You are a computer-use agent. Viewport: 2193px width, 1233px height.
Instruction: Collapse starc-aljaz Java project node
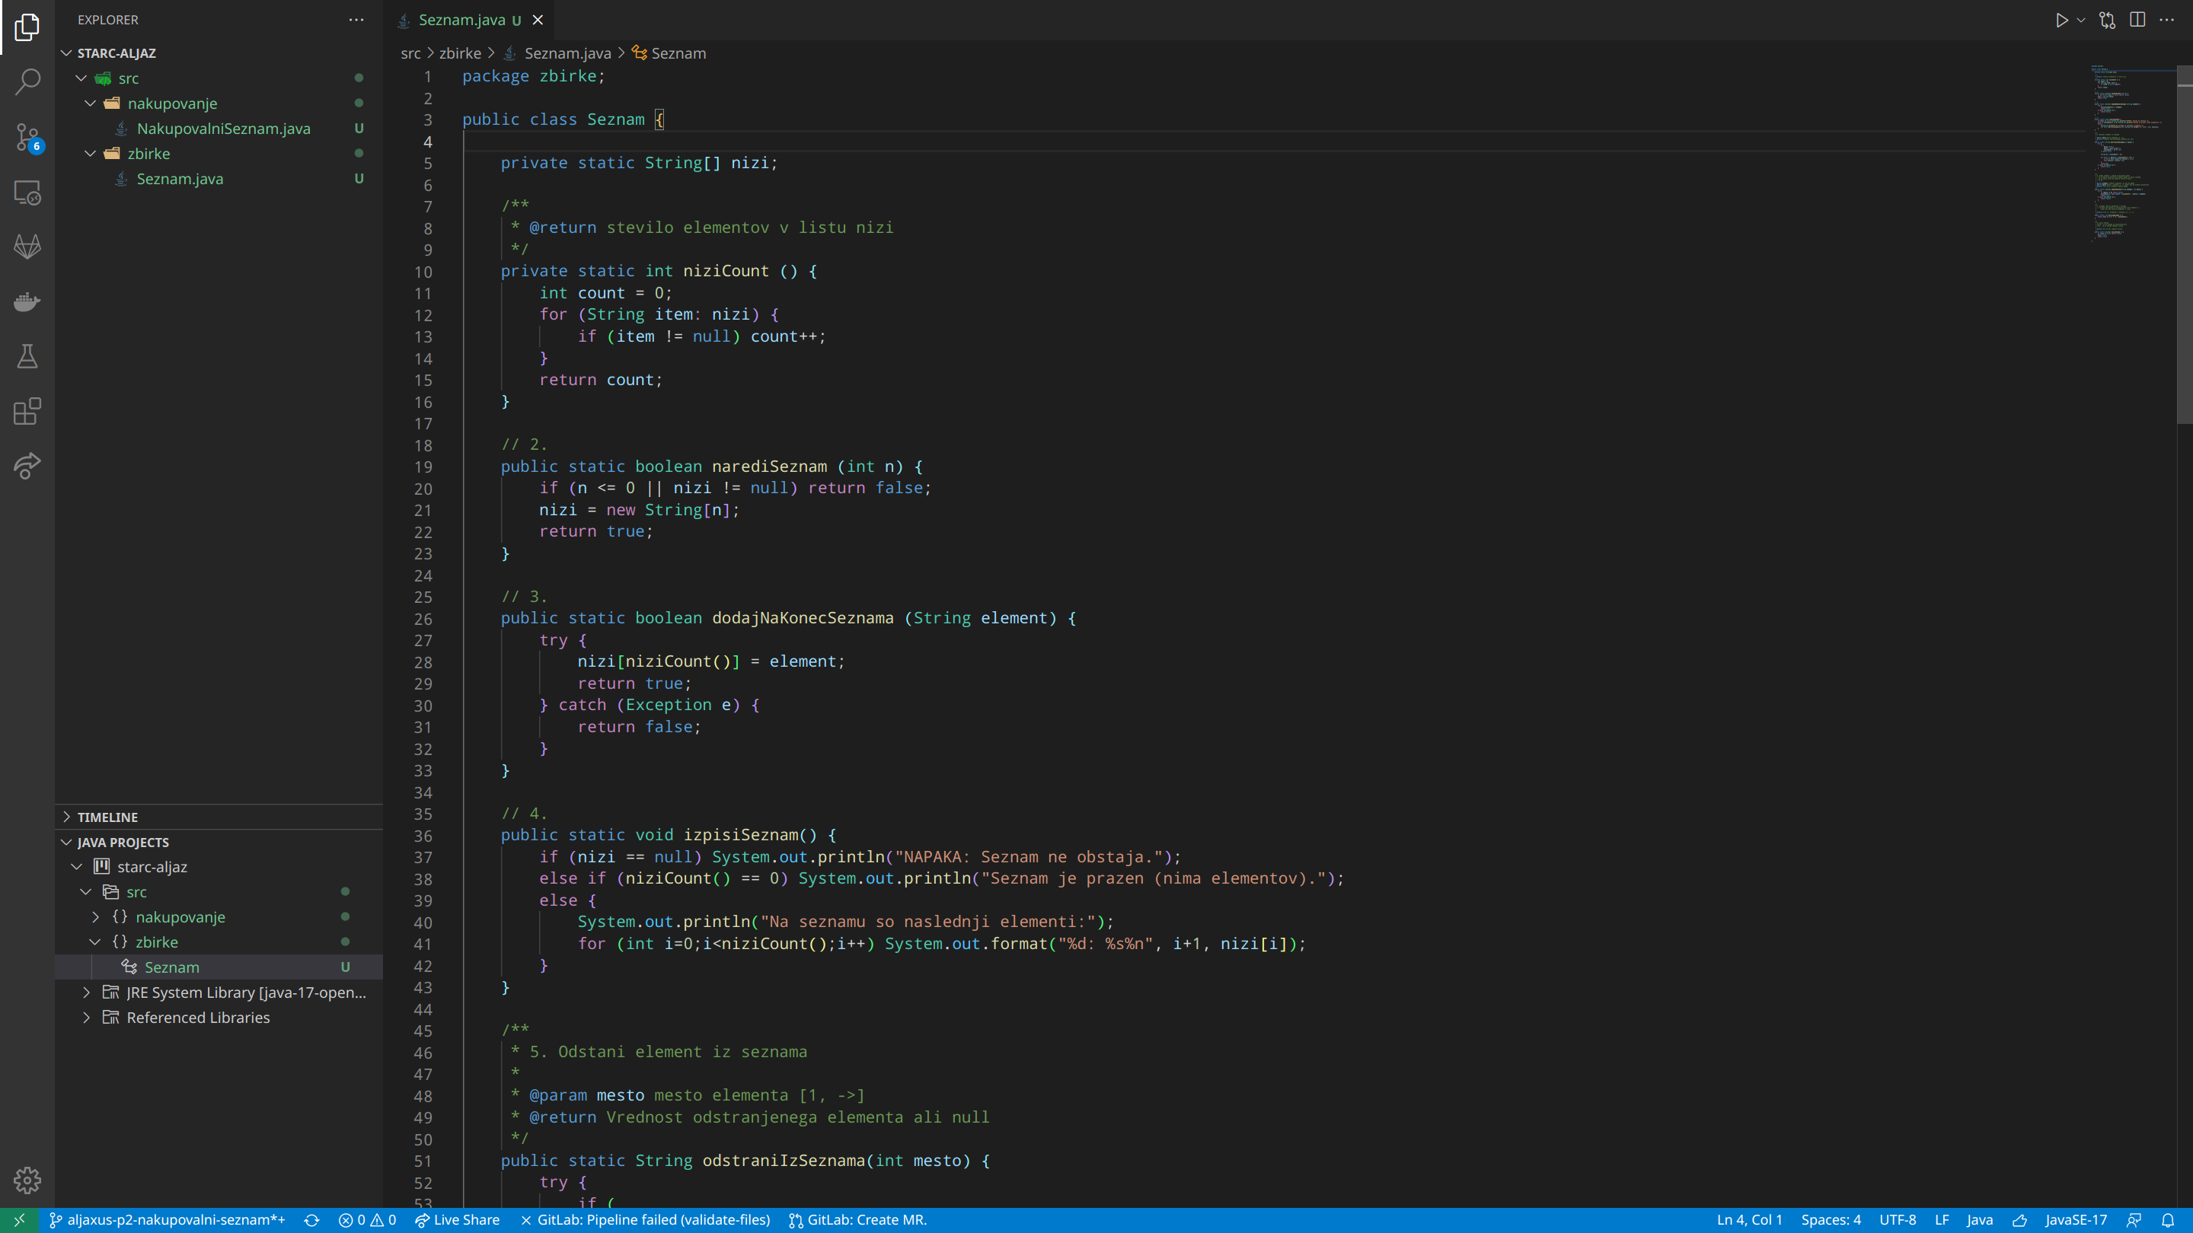click(x=219, y=867)
